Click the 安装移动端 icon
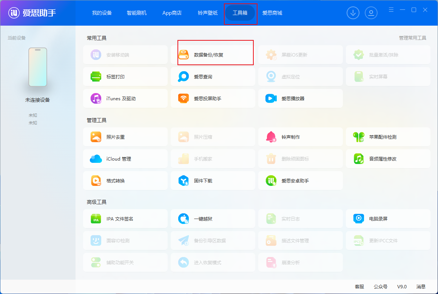This screenshot has width=438, height=294. [96, 55]
